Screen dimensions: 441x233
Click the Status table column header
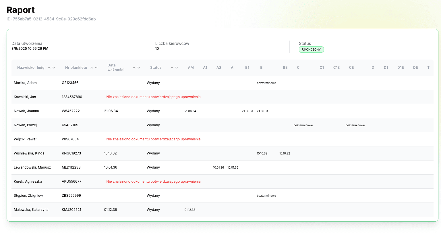(x=156, y=68)
